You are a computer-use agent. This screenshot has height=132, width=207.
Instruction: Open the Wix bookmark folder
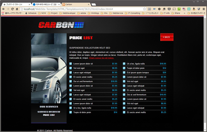click(104, 13)
